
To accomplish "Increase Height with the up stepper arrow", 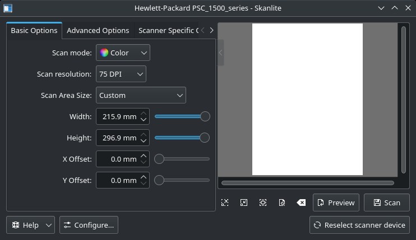I will [144, 134].
